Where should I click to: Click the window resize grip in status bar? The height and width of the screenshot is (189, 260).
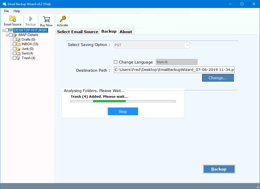point(258,187)
